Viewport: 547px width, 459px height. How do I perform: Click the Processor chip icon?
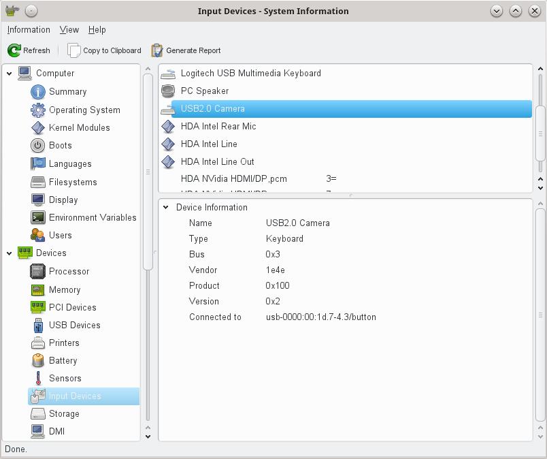tap(38, 271)
